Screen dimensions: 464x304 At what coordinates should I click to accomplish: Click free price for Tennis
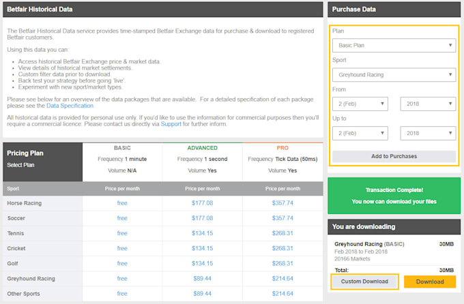[x=122, y=233]
